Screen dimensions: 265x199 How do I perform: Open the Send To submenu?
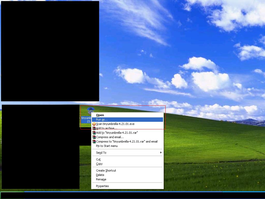pyautogui.click(x=127, y=153)
